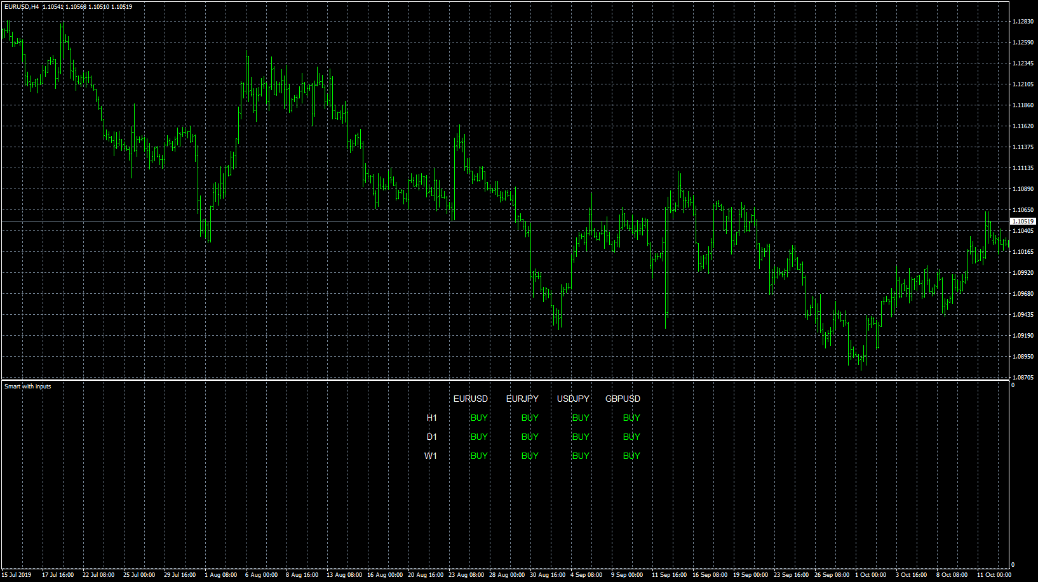Click the '19 Sep 00:00' time axis label

point(751,575)
